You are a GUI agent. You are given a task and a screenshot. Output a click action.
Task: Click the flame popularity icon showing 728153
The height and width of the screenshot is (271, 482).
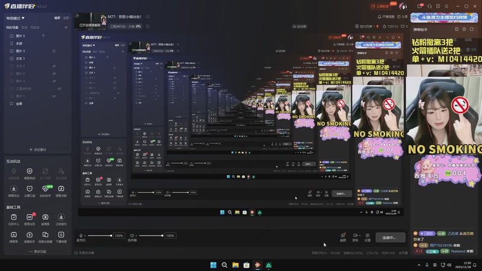click(384, 26)
